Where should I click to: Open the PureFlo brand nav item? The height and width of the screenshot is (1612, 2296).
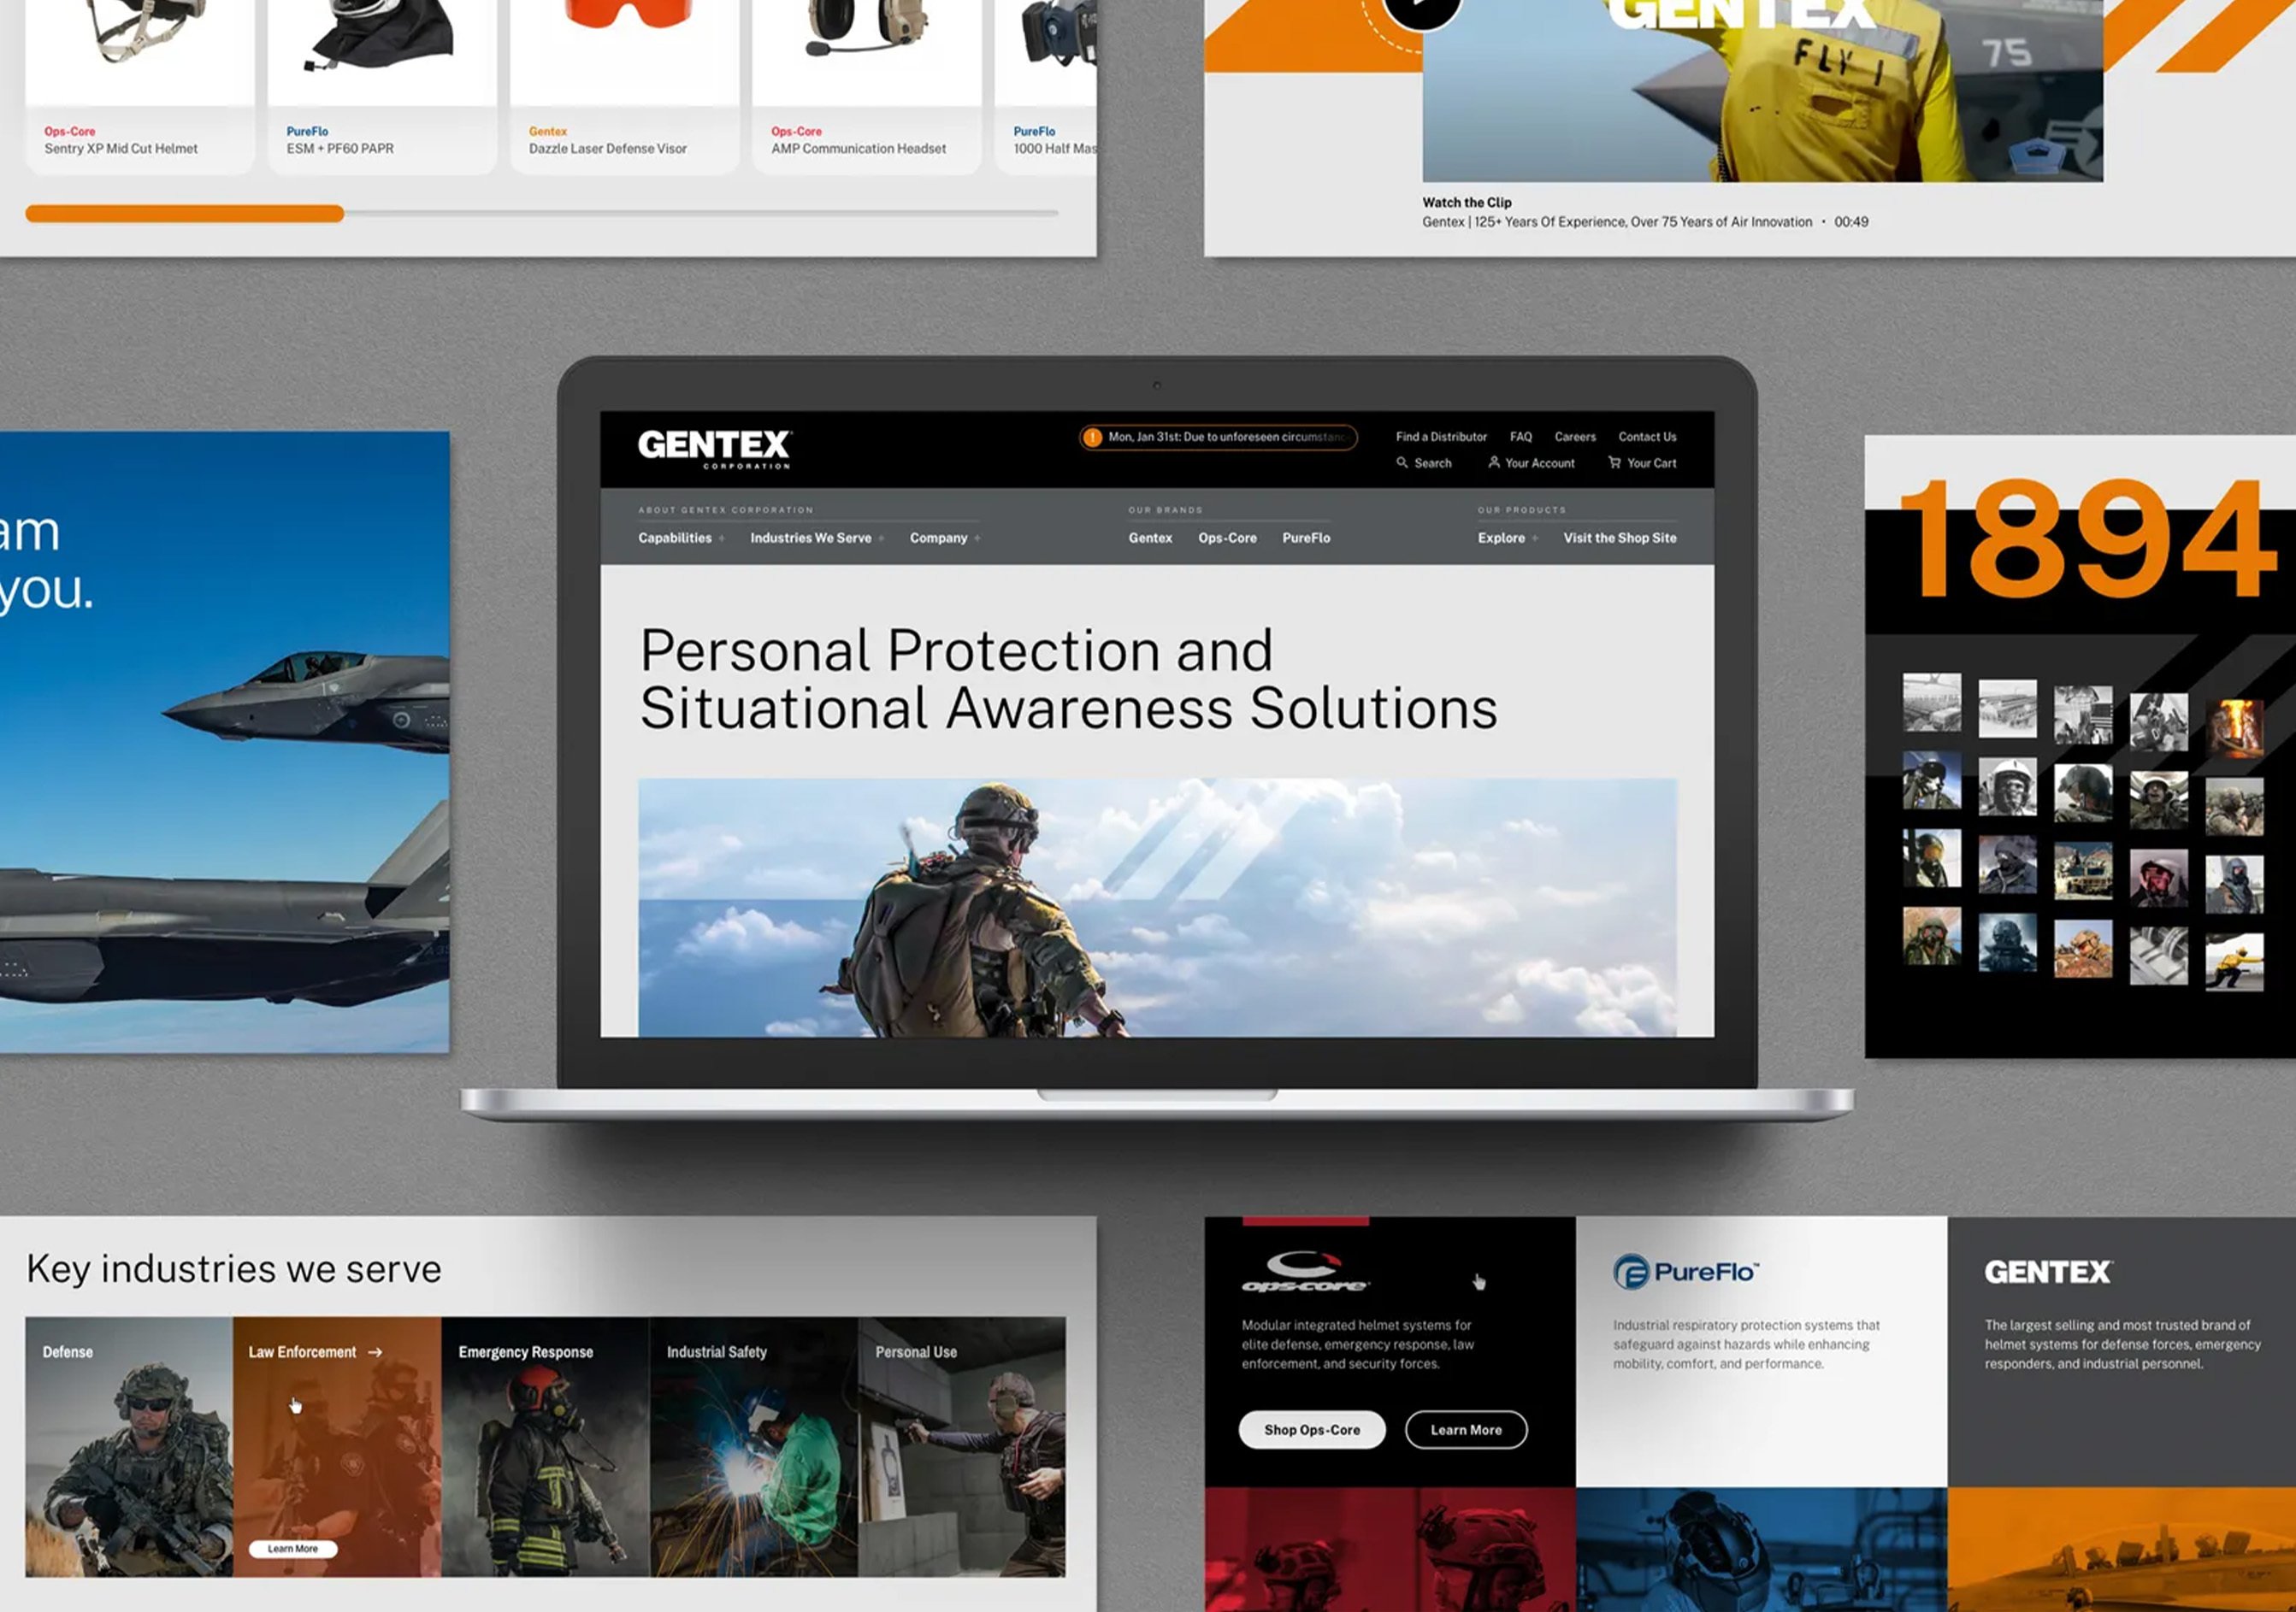point(1306,538)
